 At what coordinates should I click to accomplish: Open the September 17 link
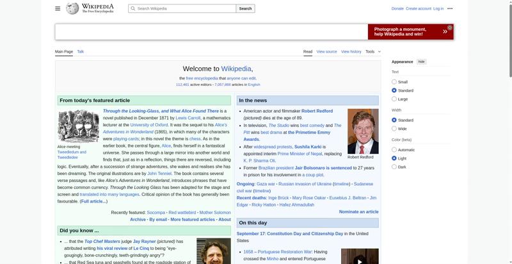pyautogui.click(x=250, y=234)
